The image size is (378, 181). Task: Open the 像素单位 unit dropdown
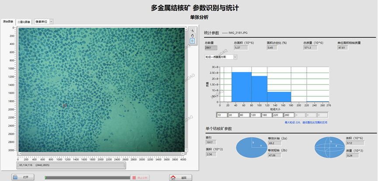pos(44,21)
